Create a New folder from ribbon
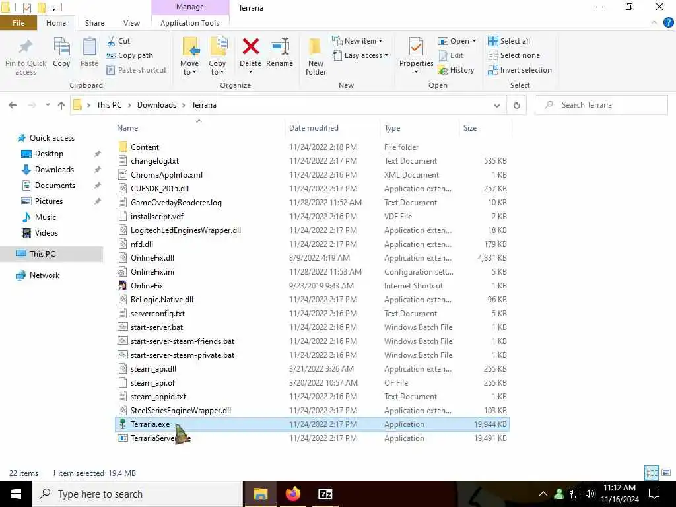 pyautogui.click(x=316, y=56)
